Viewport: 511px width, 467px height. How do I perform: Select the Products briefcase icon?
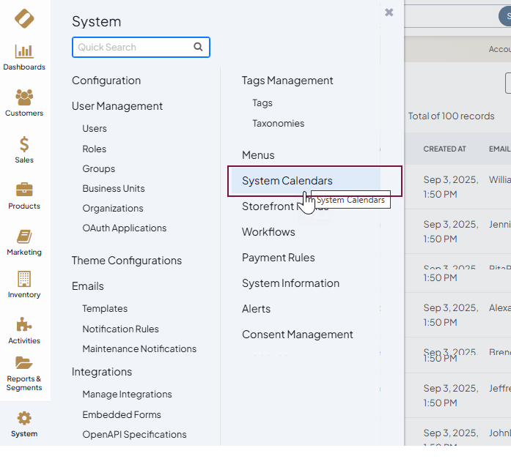tap(24, 190)
